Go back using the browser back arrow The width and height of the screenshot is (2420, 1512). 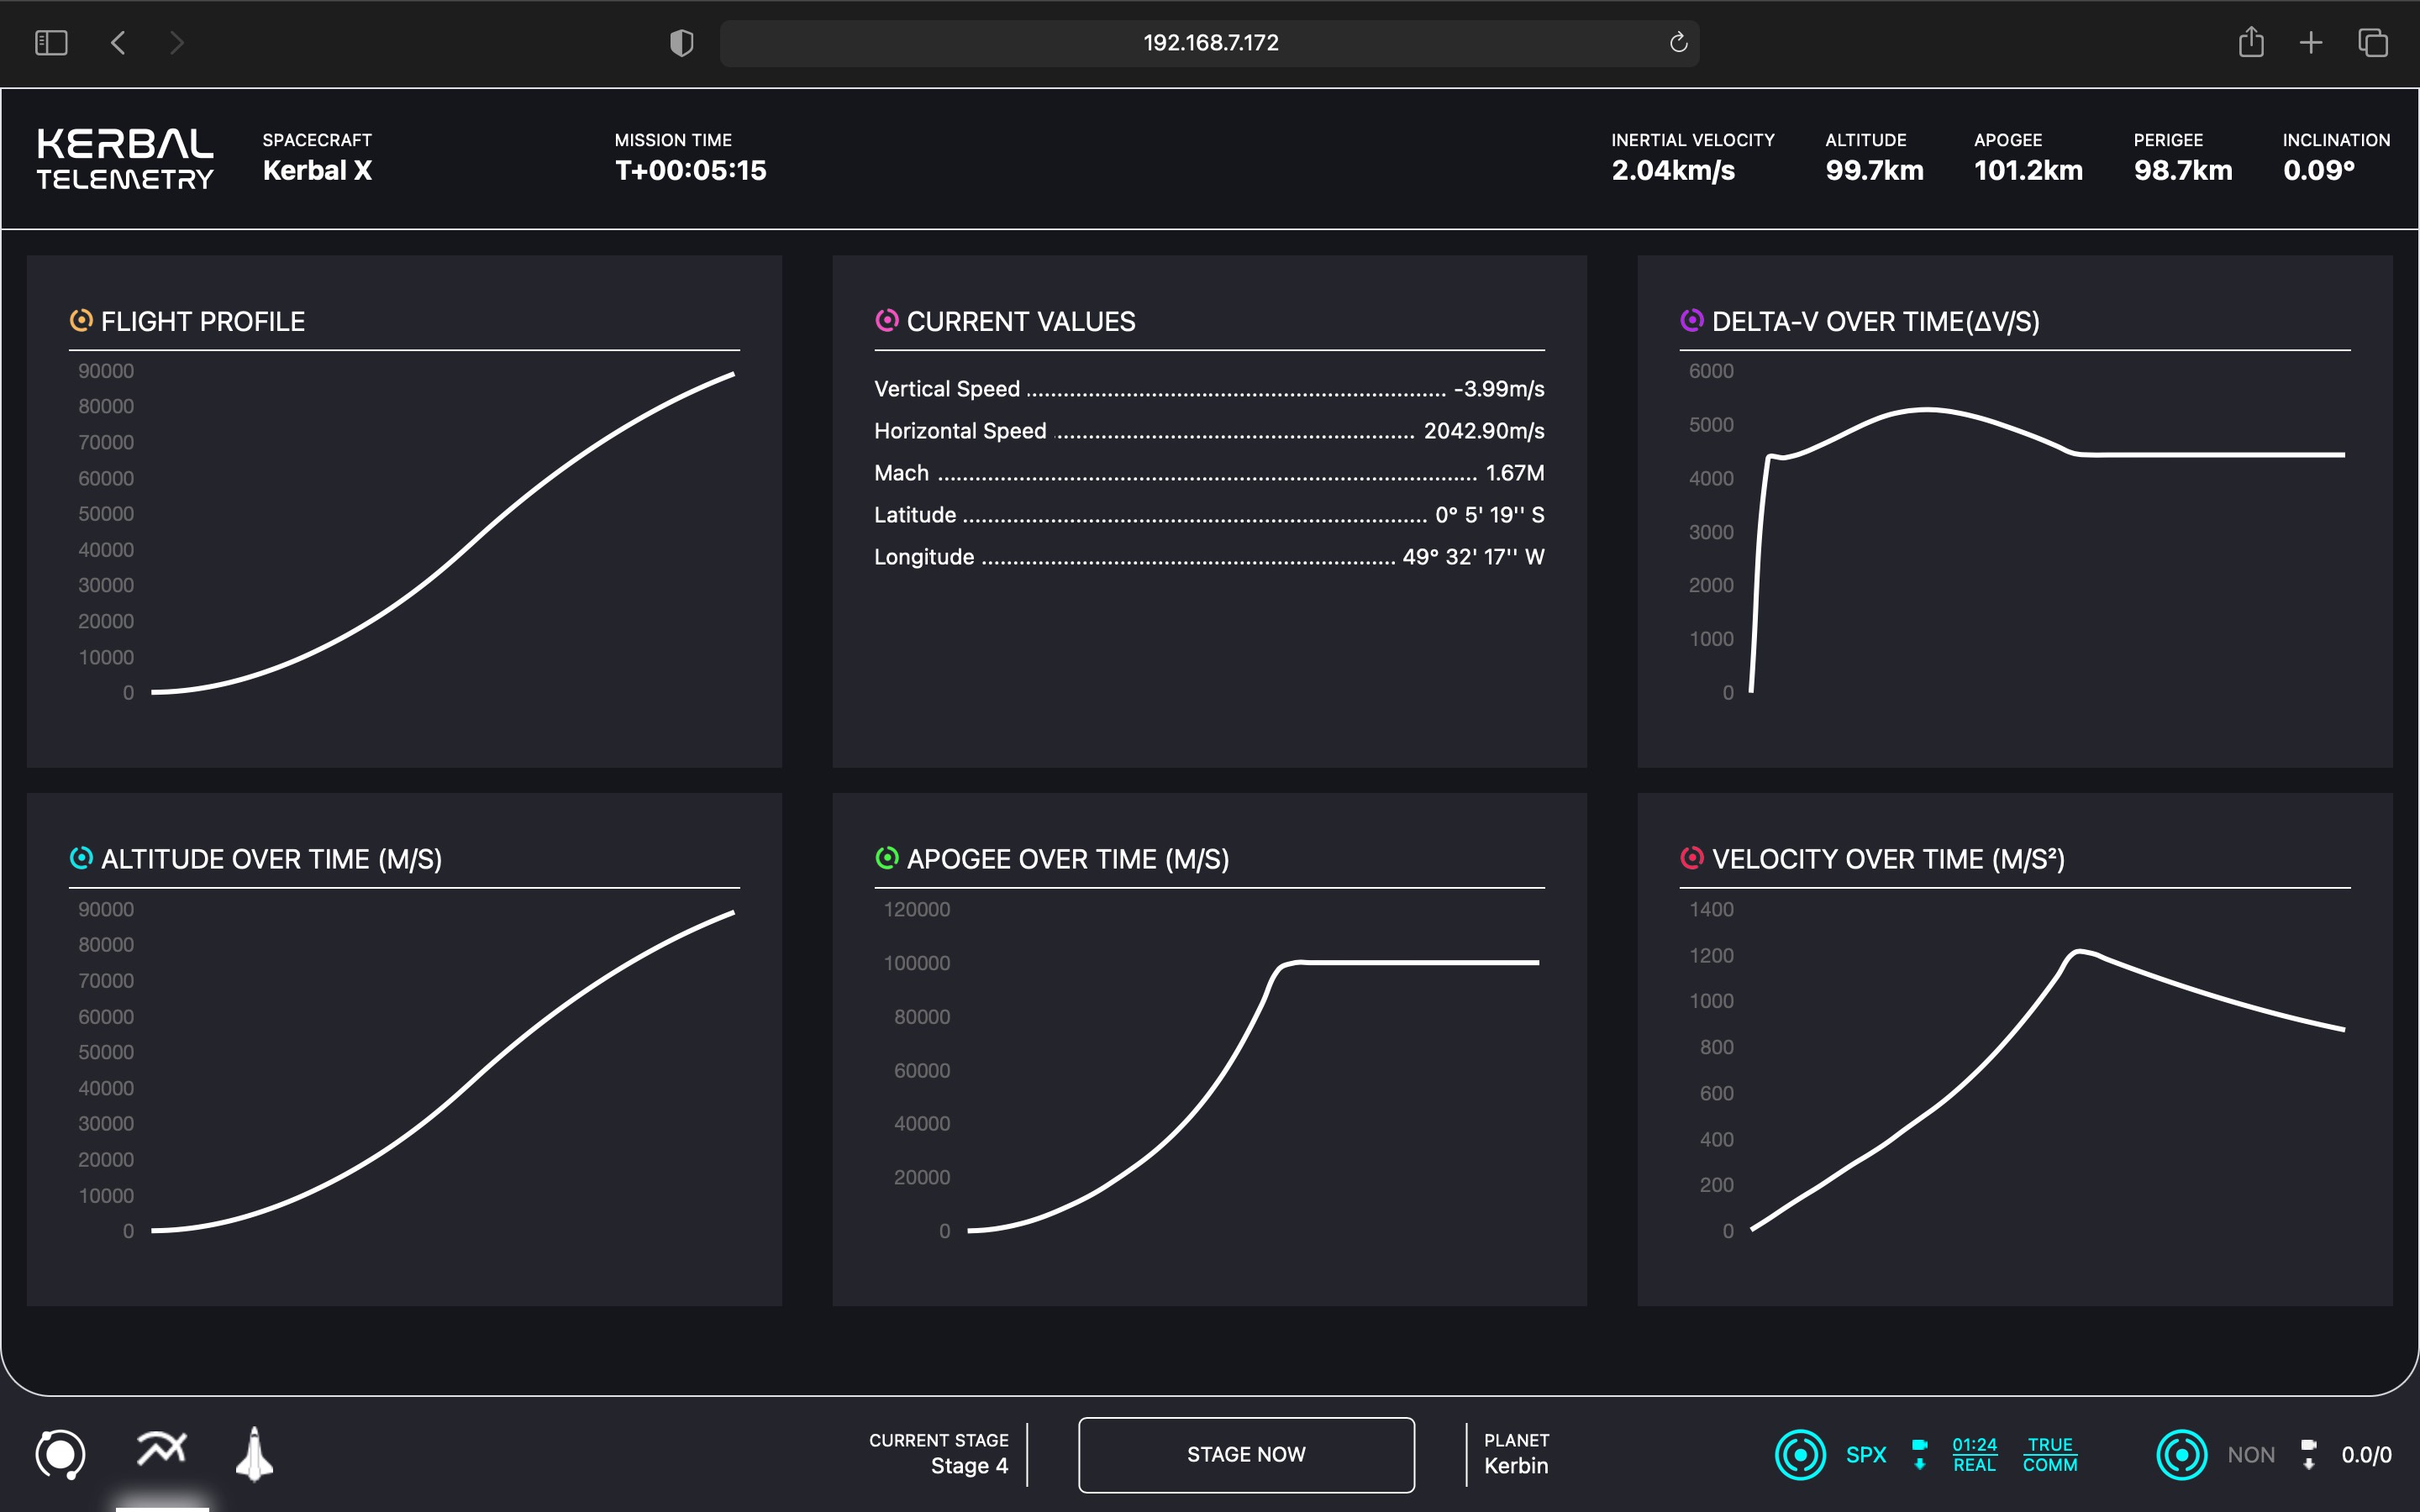point(118,42)
